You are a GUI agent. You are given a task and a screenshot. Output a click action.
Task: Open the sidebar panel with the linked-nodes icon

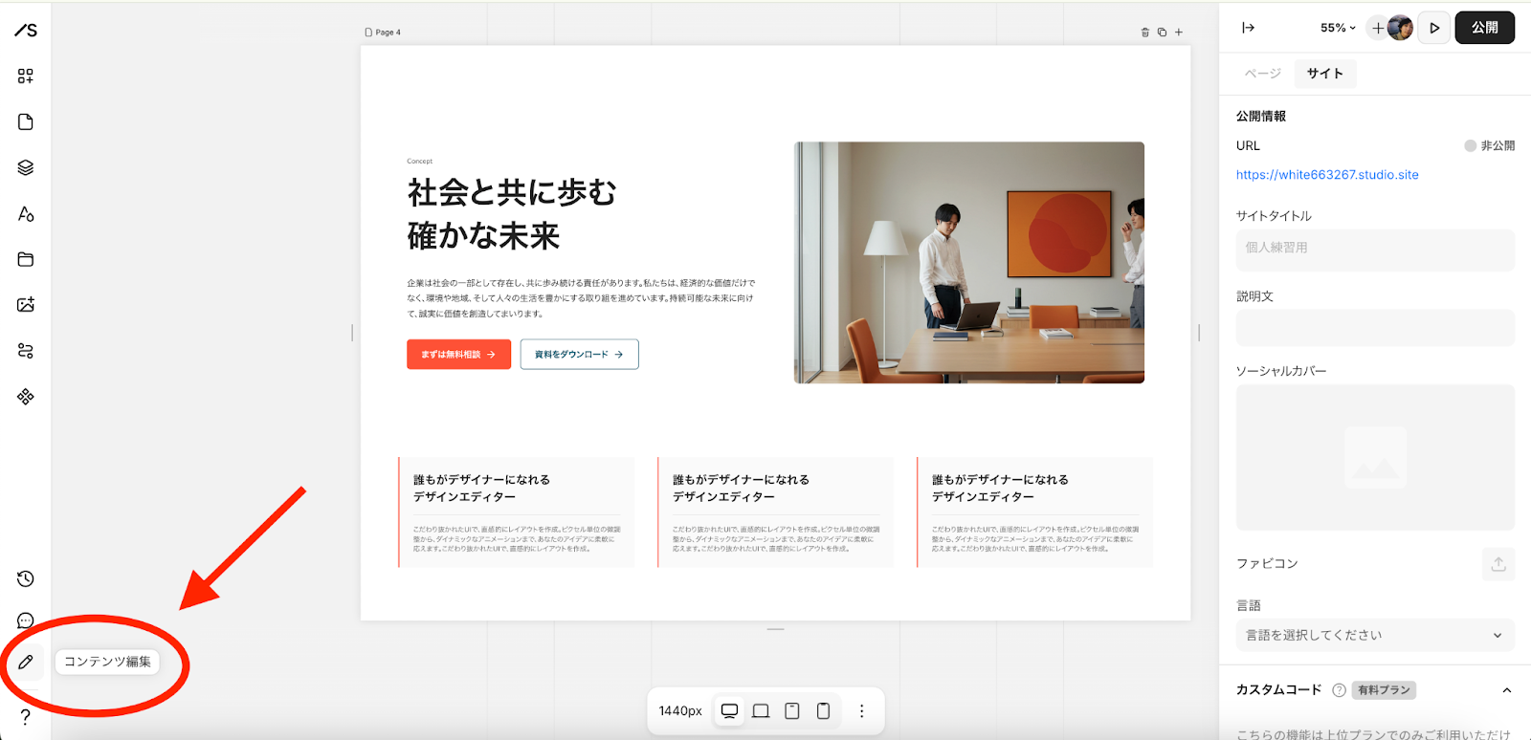point(26,351)
